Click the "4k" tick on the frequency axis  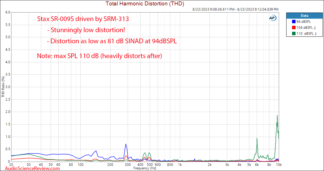click(x=240, y=165)
